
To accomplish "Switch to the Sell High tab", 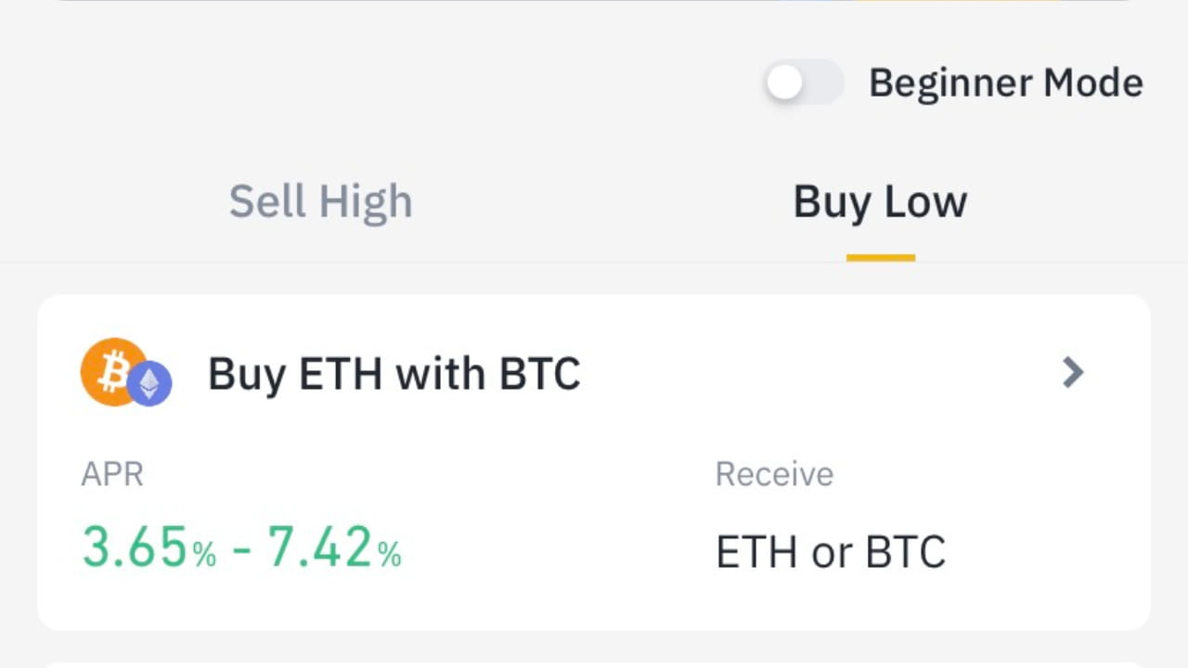I will [320, 201].
